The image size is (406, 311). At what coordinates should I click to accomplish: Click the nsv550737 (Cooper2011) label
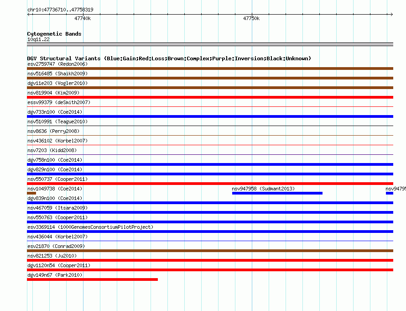57,179
